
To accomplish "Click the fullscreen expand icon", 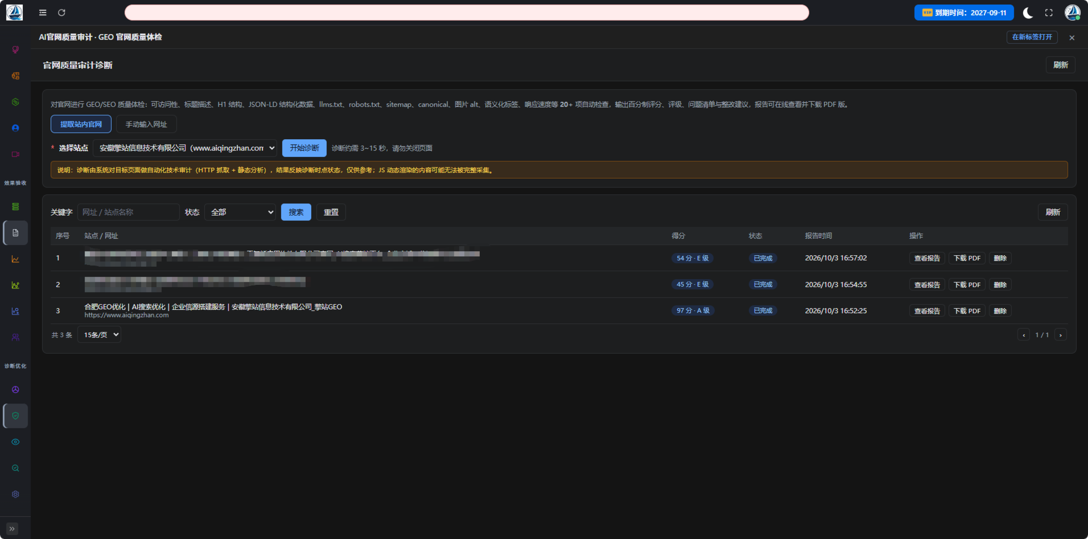I will click(1049, 13).
